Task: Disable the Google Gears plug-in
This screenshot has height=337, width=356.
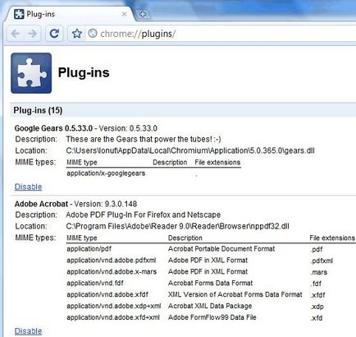Action: [x=28, y=187]
